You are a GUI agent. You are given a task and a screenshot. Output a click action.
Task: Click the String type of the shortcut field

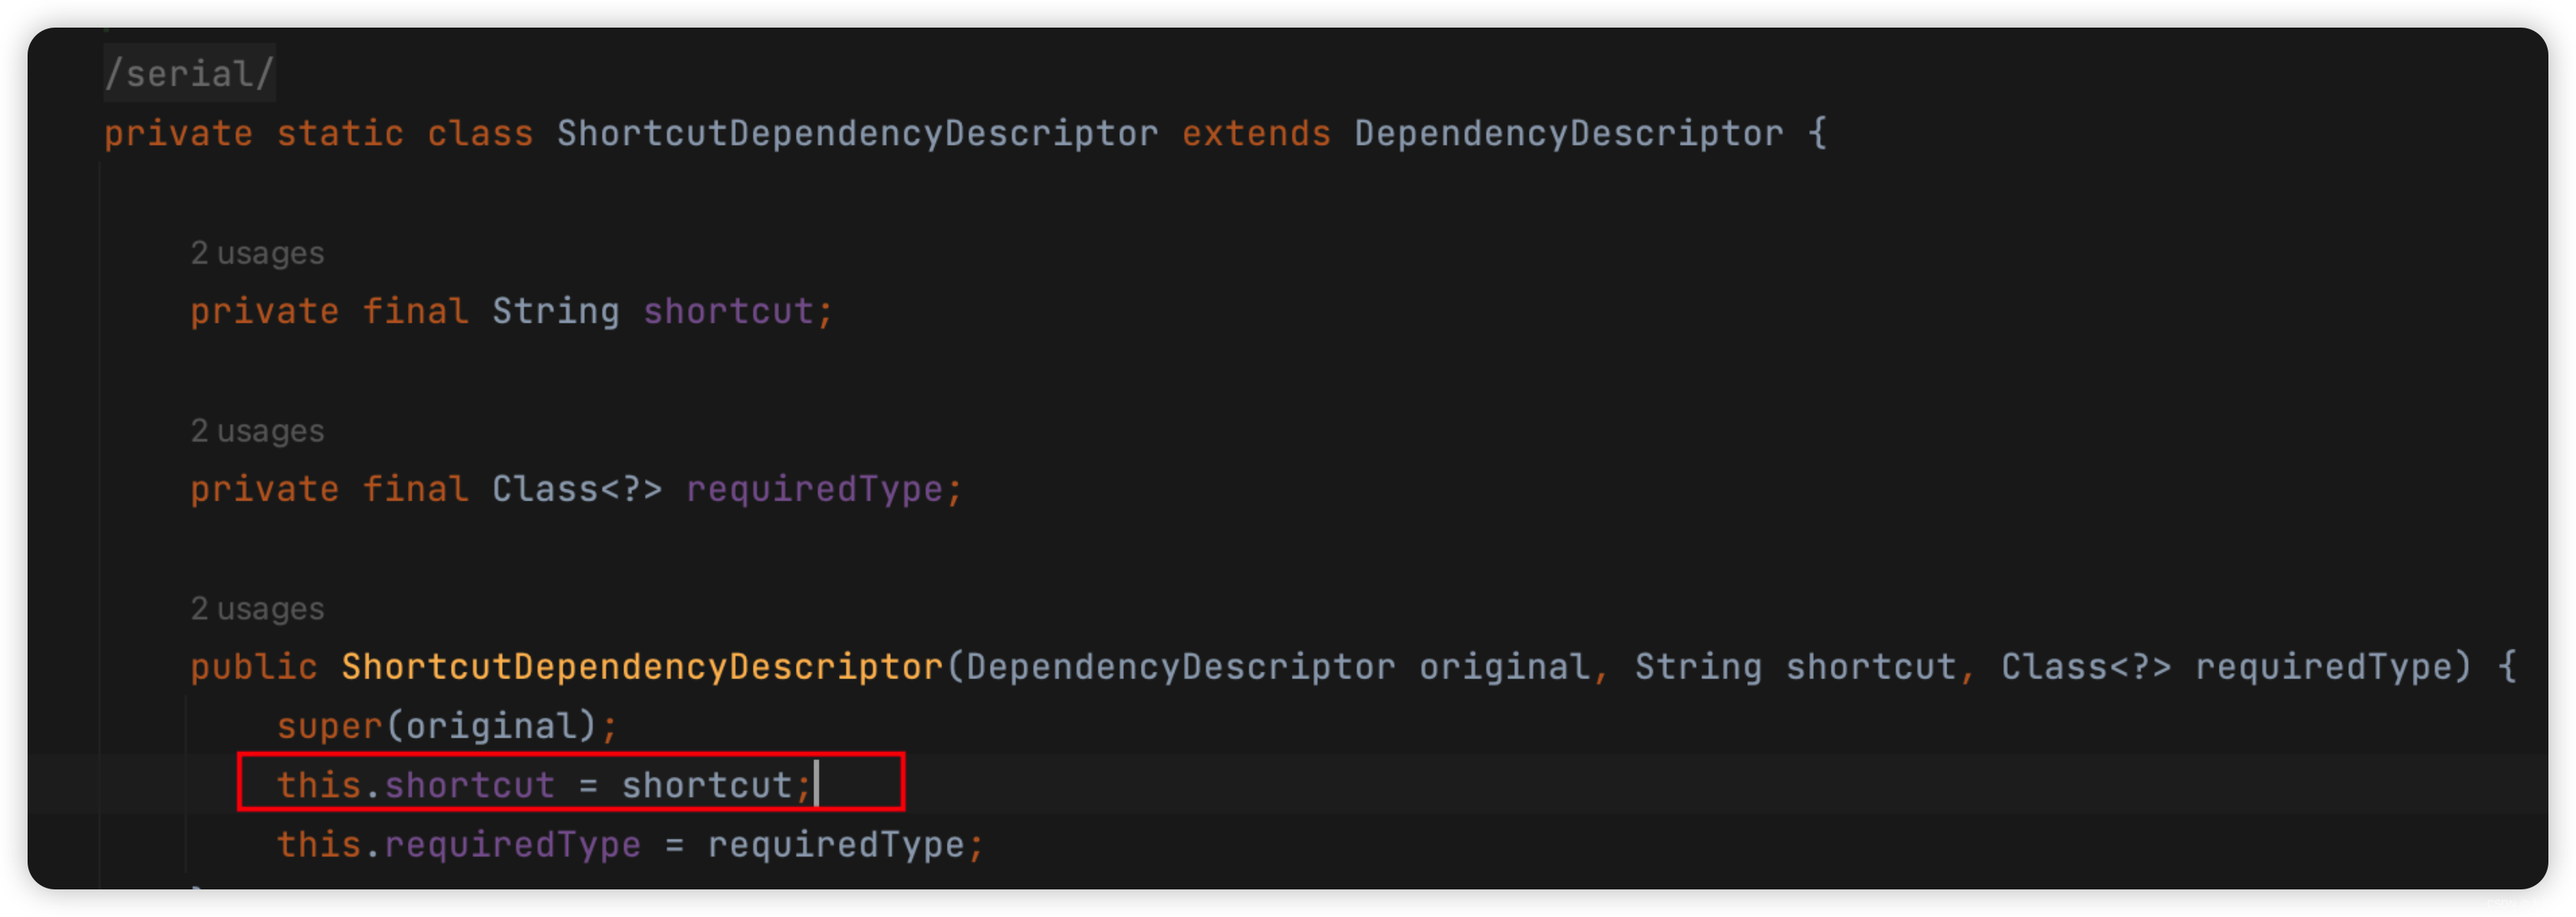pos(555,312)
